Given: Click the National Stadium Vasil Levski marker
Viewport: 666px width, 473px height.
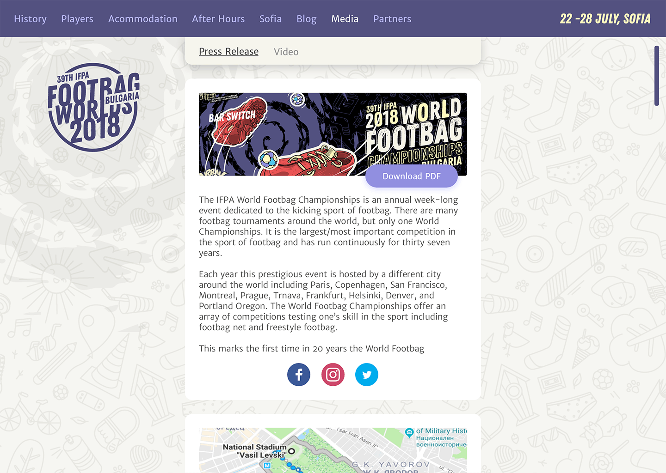Looking at the screenshot, I should 291,451.
